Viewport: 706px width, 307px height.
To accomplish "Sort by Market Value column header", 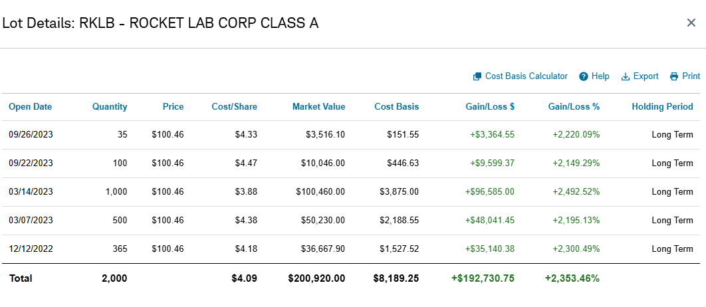I will (x=319, y=107).
